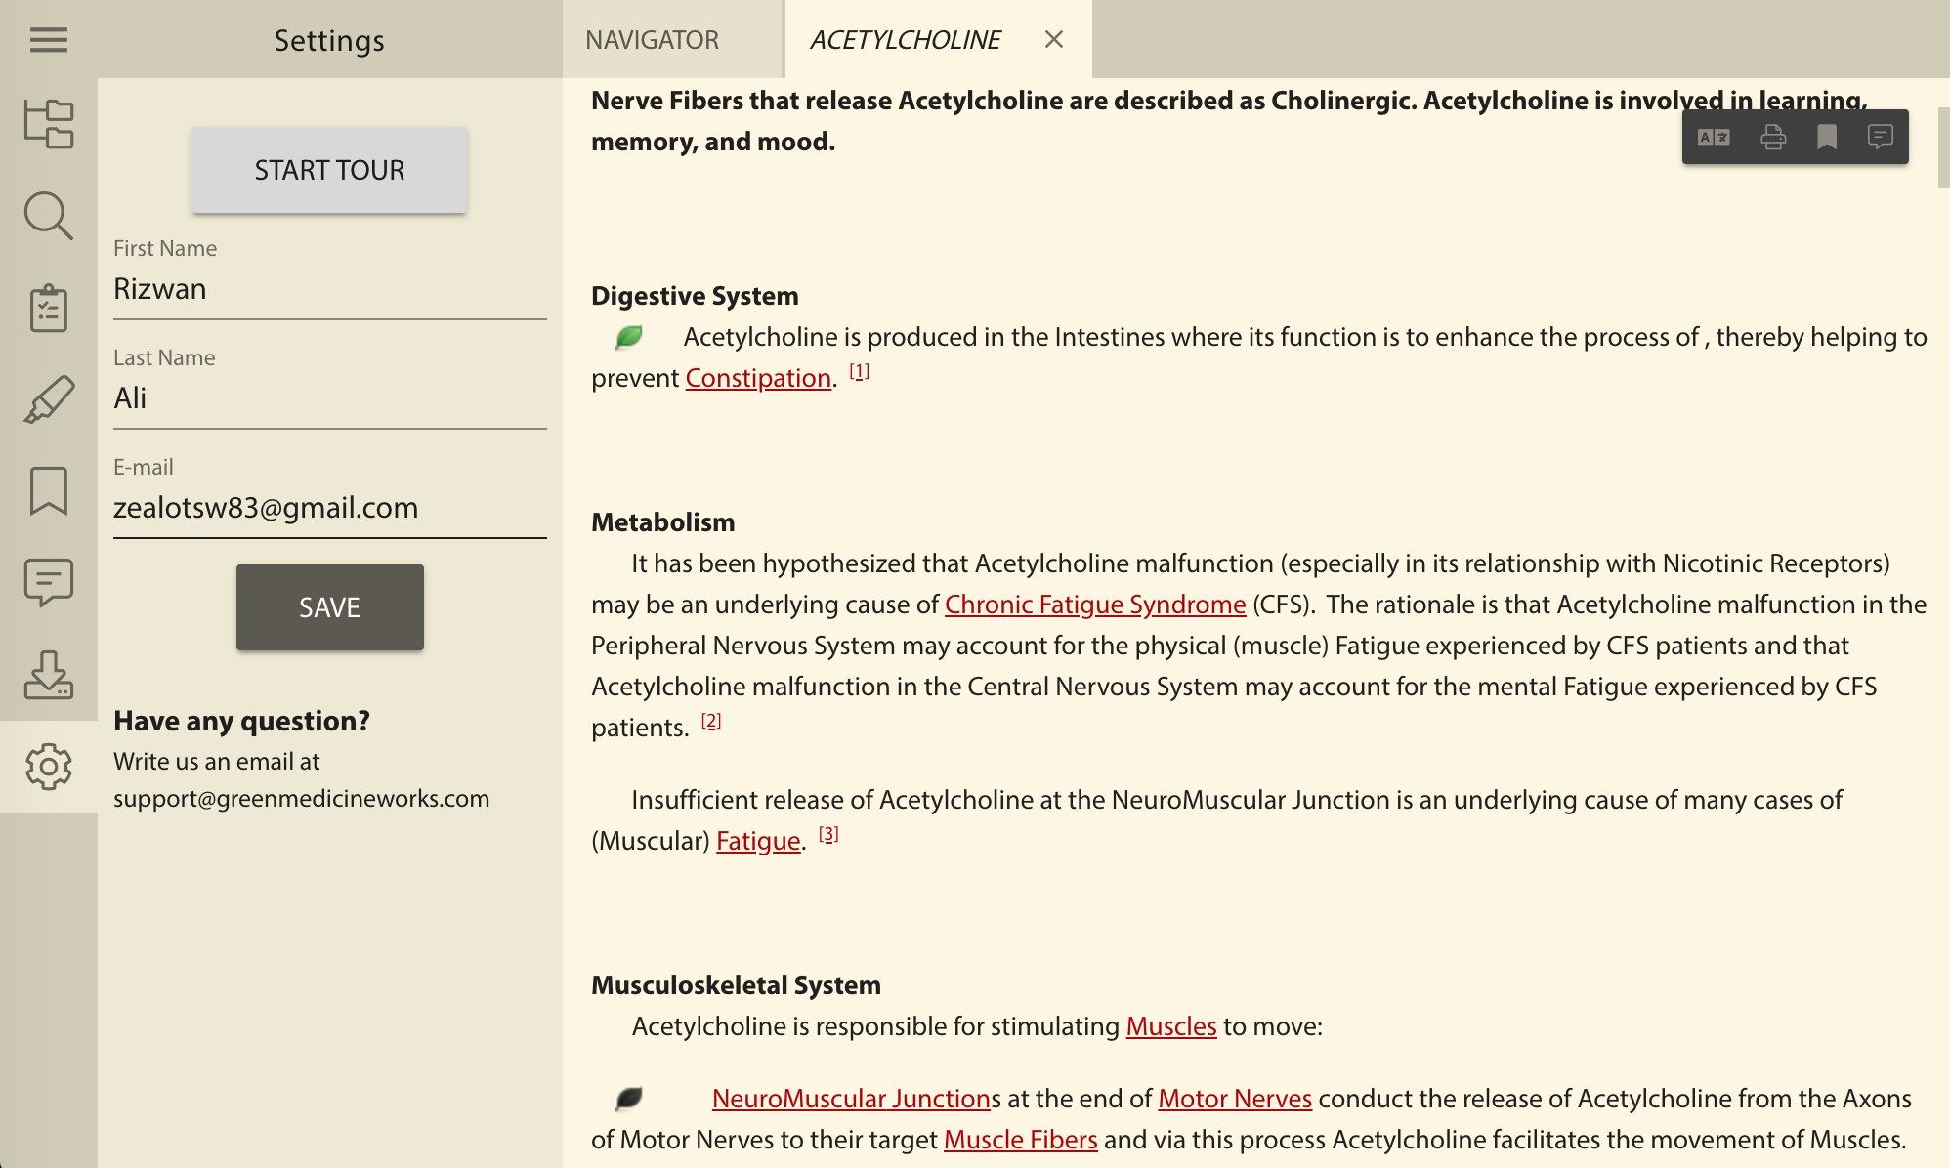Viewport: 1950px width, 1168px height.
Task: Open reference footnote [1]
Action: pyautogui.click(x=859, y=371)
